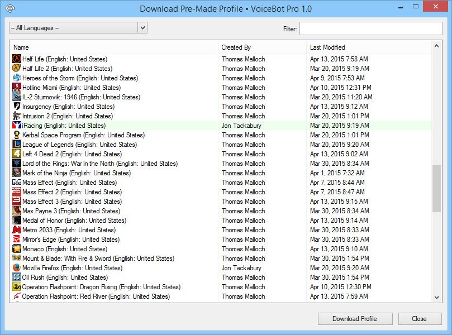The image size is (452, 335).
Task: Click the Left 4 Dead 2 icon
Action: tap(16, 154)
